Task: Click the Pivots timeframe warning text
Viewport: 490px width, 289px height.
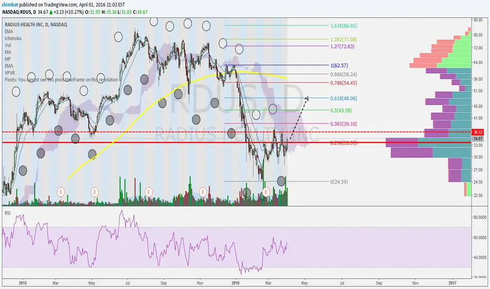Action: [61, 80]
